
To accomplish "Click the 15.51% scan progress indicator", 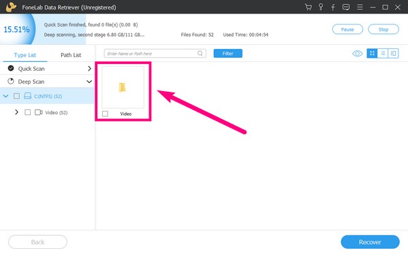I will [16, 29].
